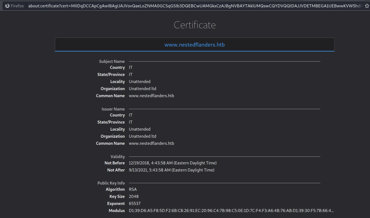This screenshot has width=370, height=218.
Task: Click the Firefox label in the address bar
Action: (x=17, y=6)
